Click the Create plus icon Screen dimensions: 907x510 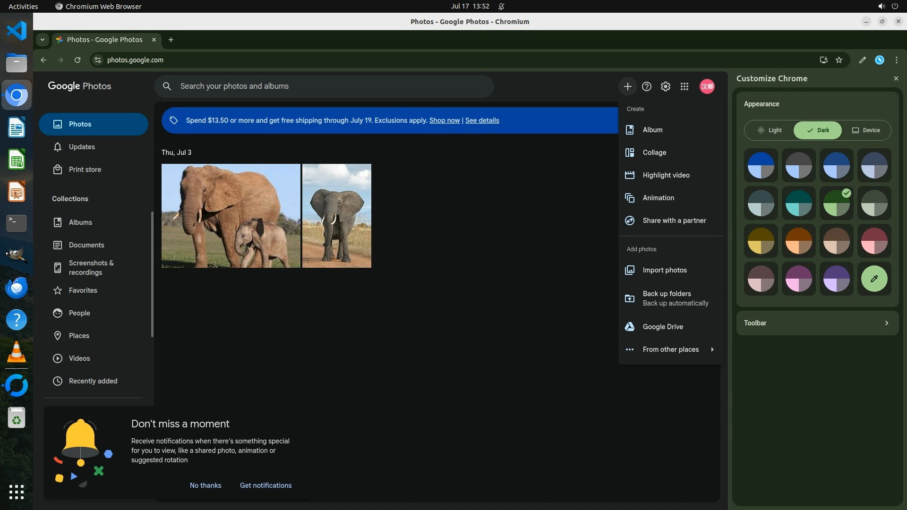tap(627, 86)
